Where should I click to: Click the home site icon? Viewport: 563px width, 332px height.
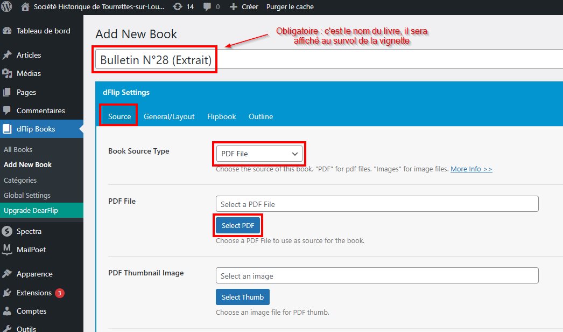point(25,6)
